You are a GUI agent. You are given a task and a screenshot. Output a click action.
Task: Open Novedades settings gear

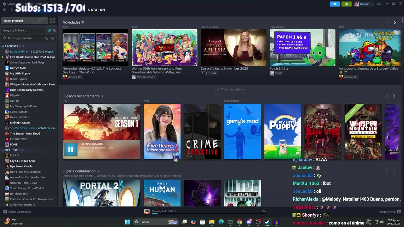coord(83,22)
